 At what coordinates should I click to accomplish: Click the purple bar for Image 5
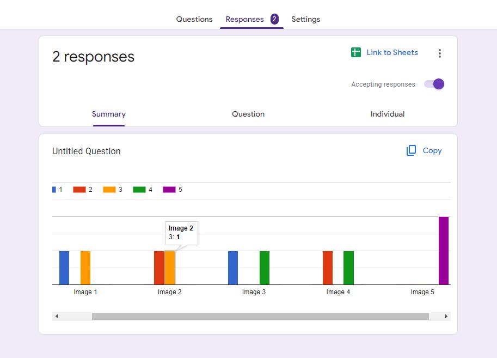click(x=444, y=251)
